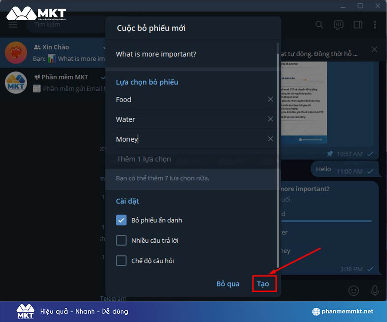Enable multiple answers with Nhiều câu trả lời checkbox

click(x=121, y=240)
